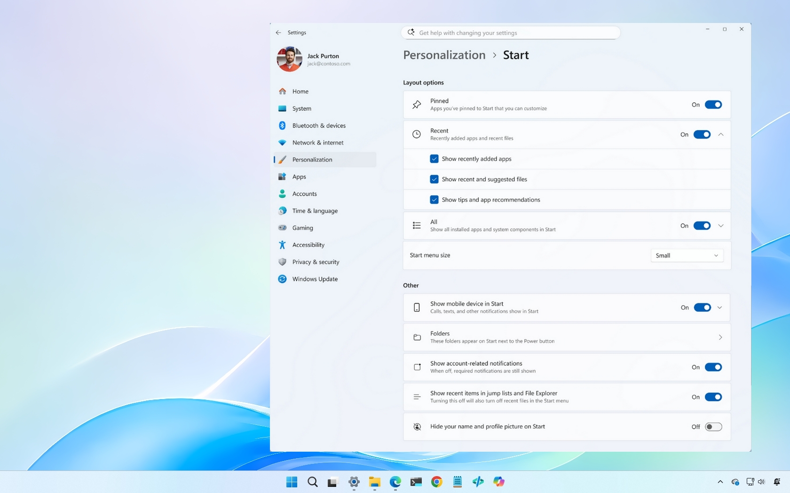Expand the All section chevron

721,226
